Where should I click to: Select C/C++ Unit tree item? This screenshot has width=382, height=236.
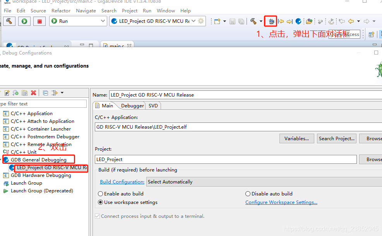coord(24,152)
